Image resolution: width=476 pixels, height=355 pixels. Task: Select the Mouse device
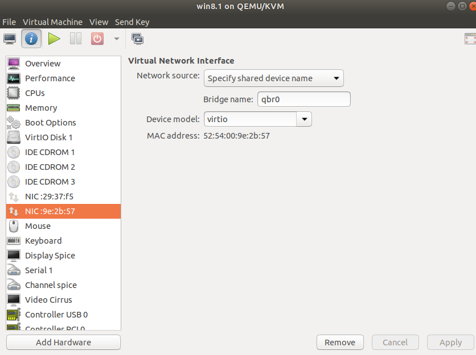(63, 226)
